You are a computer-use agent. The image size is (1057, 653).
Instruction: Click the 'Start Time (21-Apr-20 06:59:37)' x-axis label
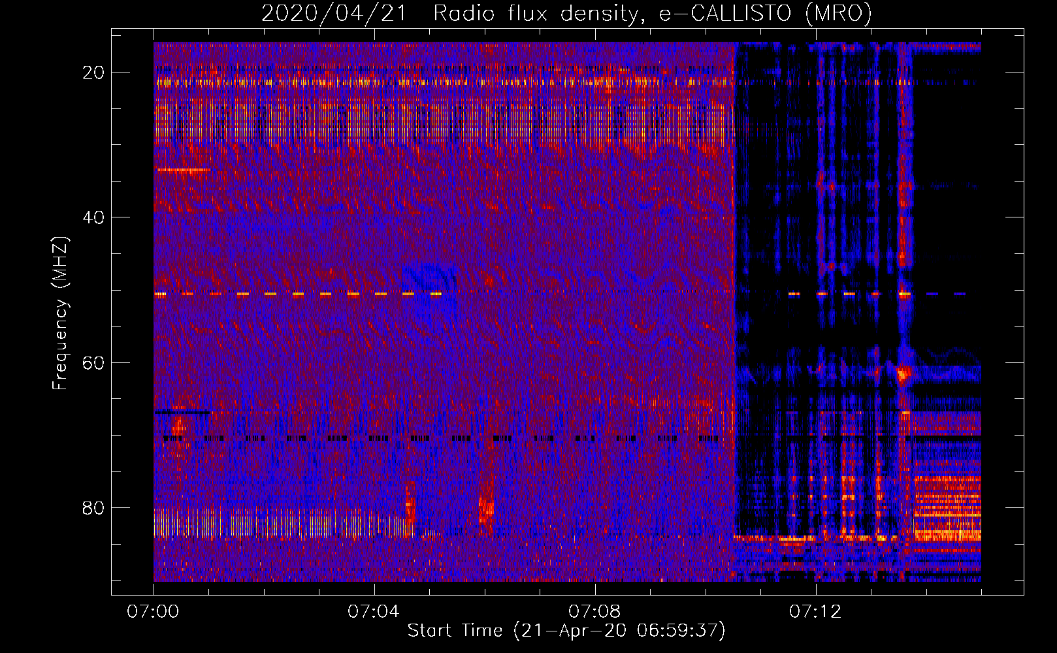(x=566, y=631)
